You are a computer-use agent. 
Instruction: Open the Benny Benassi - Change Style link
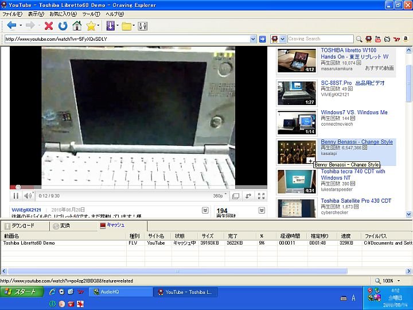point(357,142)
